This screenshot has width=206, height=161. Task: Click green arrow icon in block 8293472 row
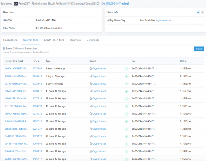coord(126,91)
